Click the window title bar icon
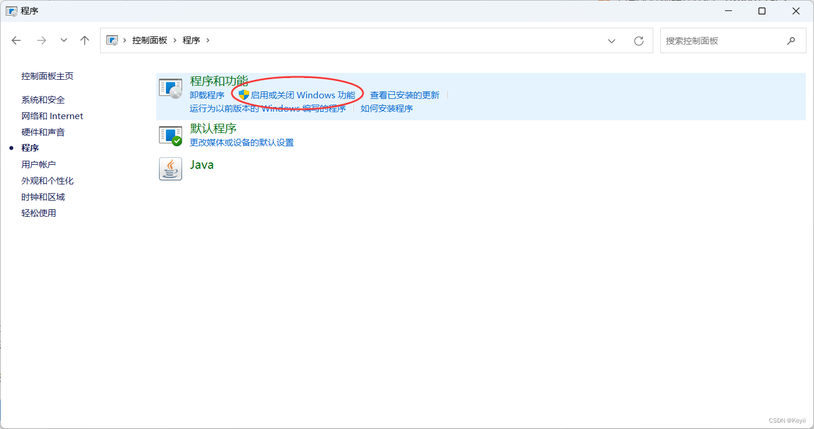 click(x=11, y=11)
